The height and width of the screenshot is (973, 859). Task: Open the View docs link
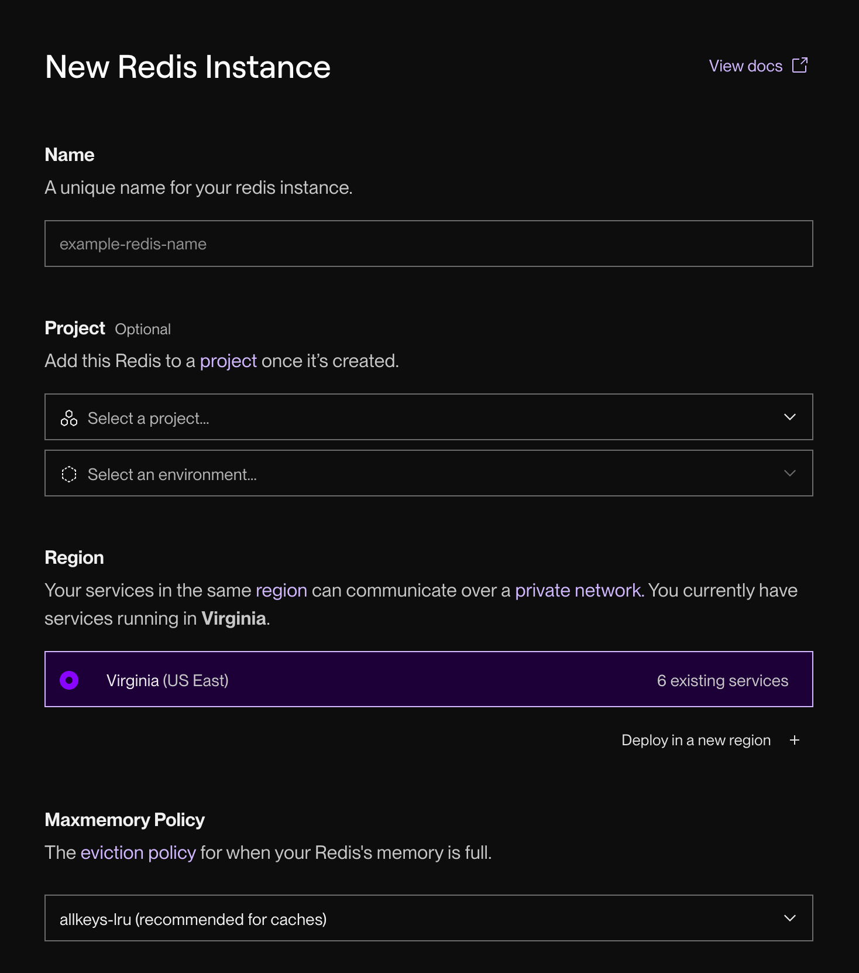745,66
